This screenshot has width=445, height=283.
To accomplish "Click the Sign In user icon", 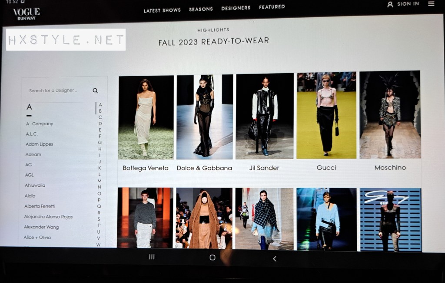I will point(390,4).
